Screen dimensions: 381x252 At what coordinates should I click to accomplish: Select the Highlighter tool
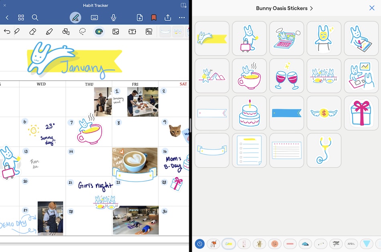point(49,31)
